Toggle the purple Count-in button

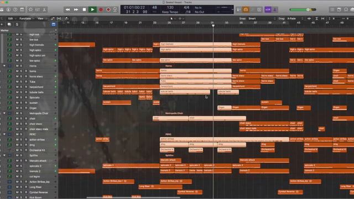coord(268,9)
